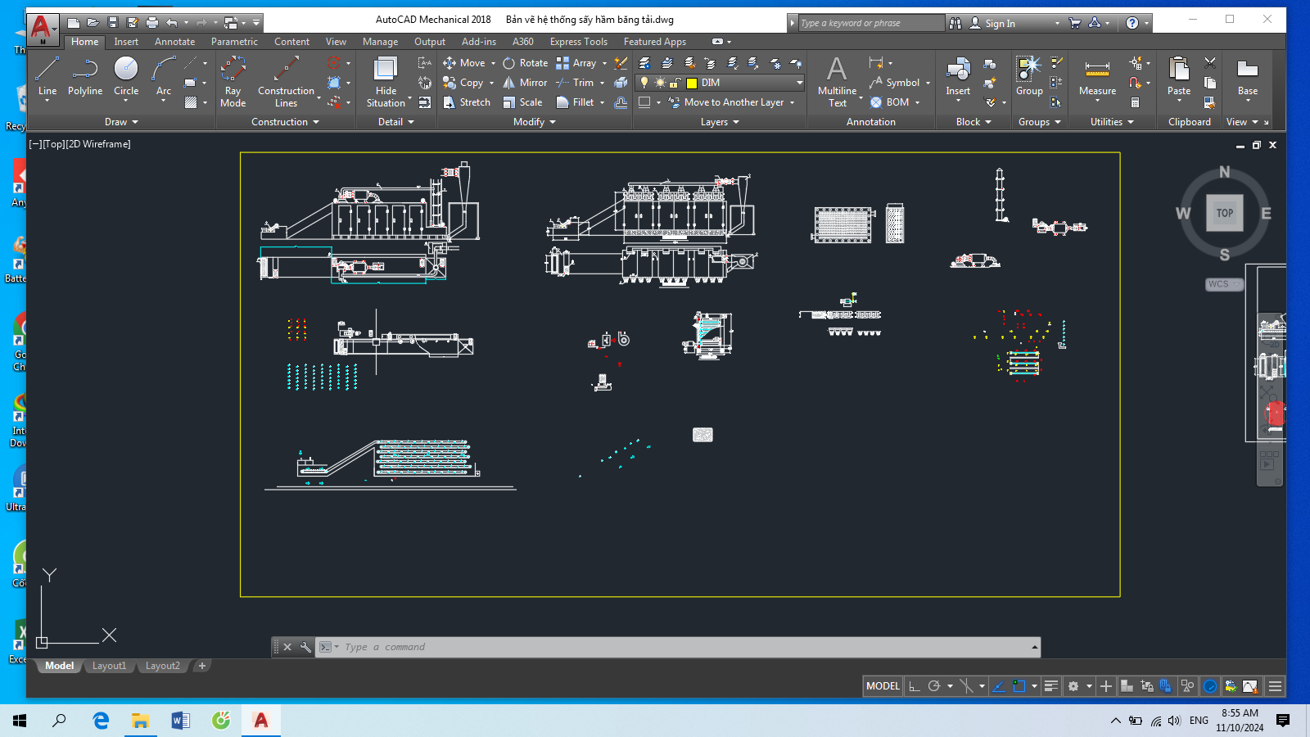Toggle lineweight display in status bar

[1051, 686]
